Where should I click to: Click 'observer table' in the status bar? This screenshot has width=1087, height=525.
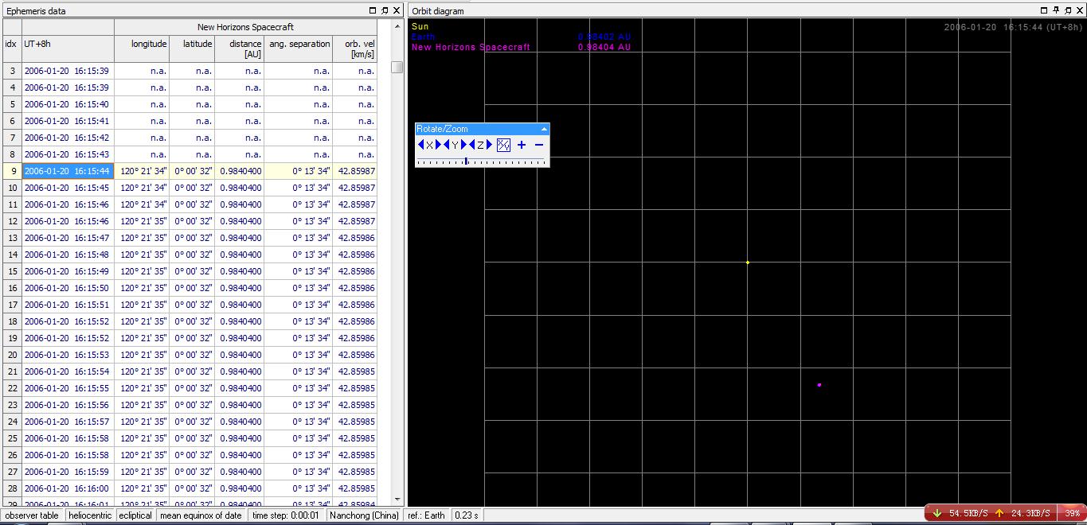point(33,515)
